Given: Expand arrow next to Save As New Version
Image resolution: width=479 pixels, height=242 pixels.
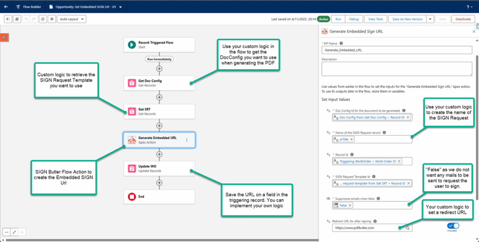Looking at the screenshot, I should coord(430,19).
